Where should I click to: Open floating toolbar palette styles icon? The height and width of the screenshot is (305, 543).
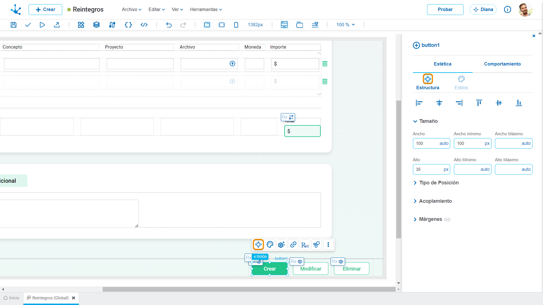click(x=270, y=245)
